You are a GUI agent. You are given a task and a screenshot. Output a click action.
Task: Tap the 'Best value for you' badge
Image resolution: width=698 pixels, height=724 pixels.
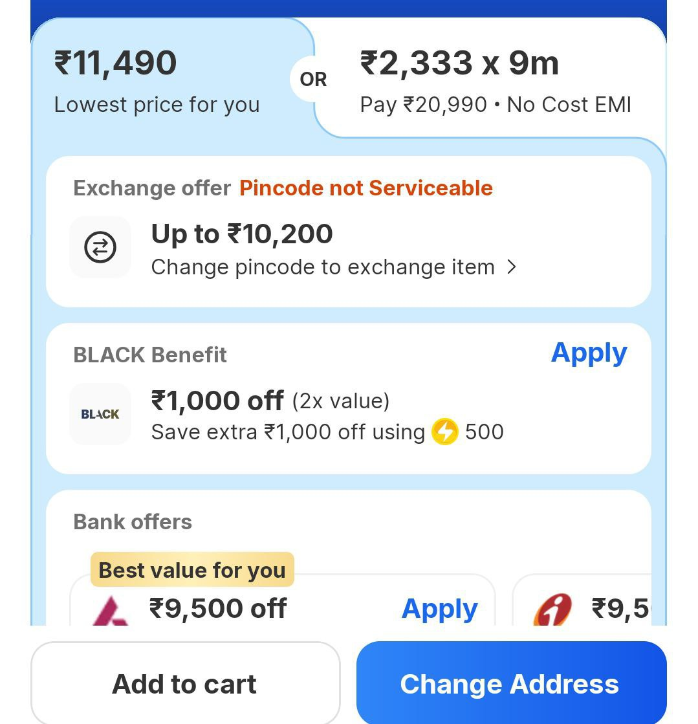coord(192,570)
